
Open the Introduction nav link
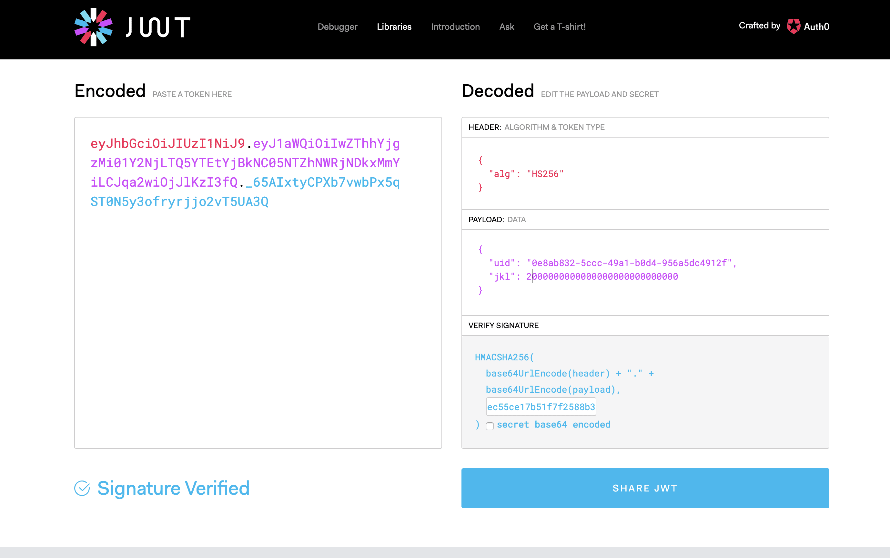coord(455,26)
